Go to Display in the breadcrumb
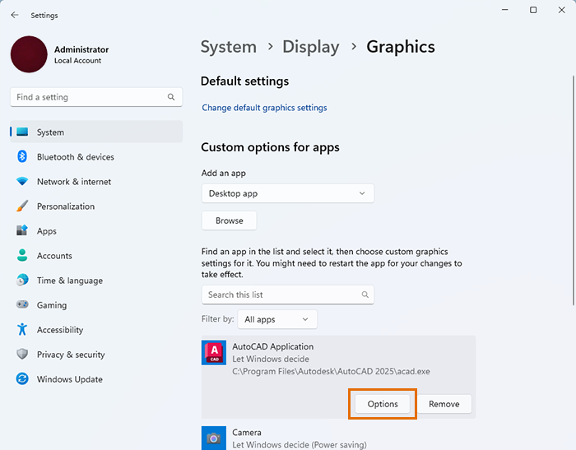This screenshot has width=576, height=450. (x=310, y=47)
